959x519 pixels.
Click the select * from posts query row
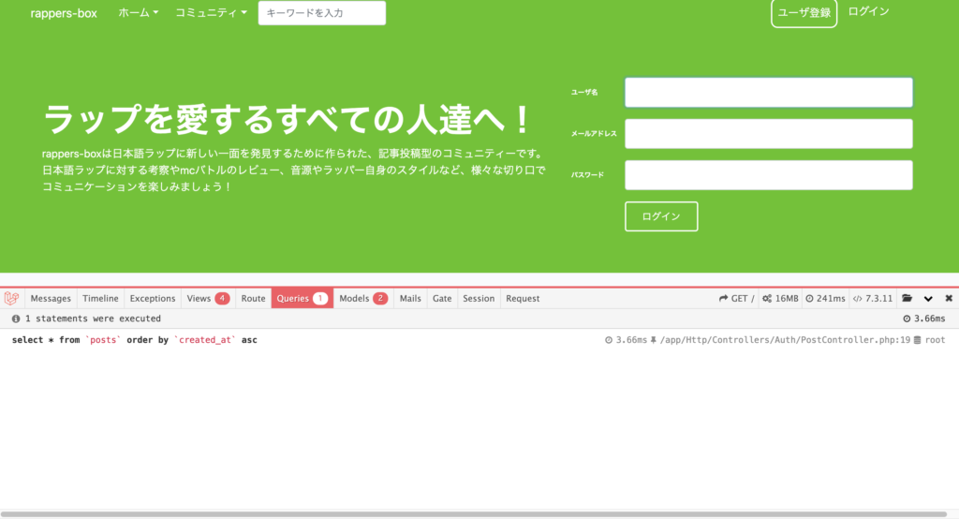click(479, 340)
